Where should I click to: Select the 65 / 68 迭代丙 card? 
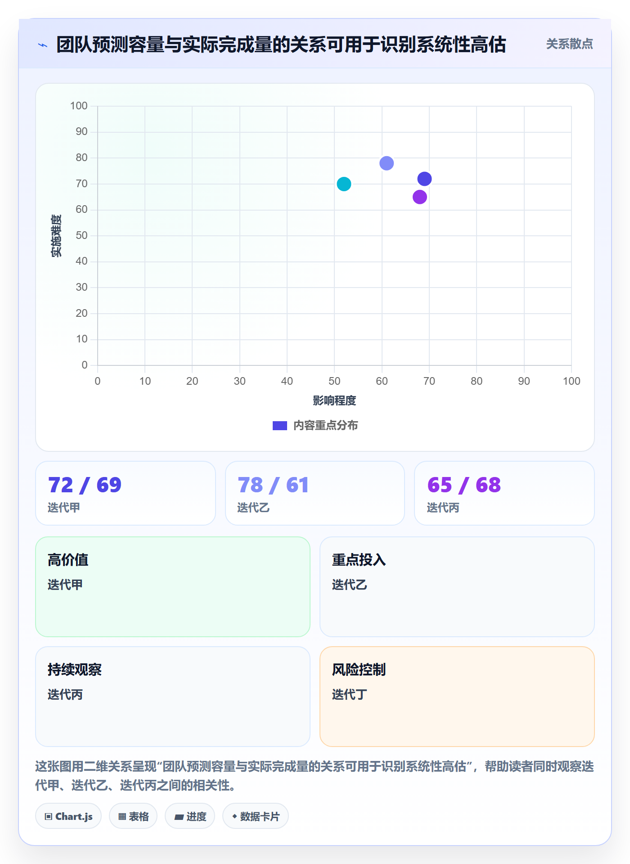point(504,493)
